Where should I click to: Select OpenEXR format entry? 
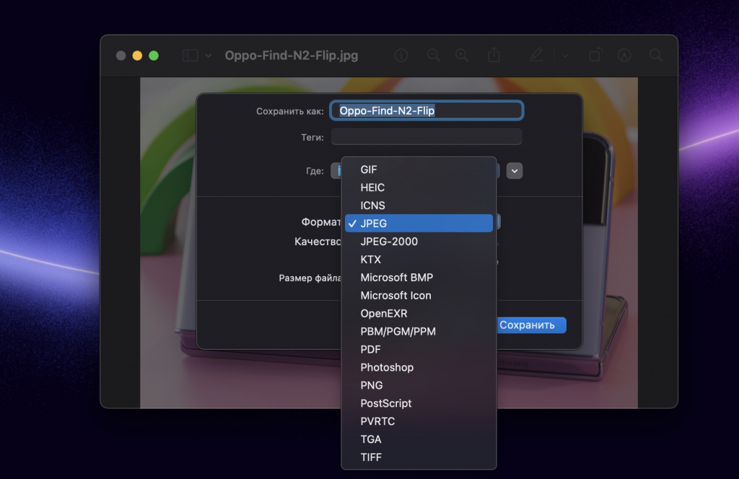click(419, 313)
